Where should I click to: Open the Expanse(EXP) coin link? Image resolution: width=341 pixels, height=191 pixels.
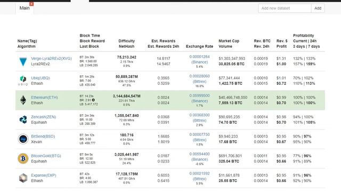(44, 176)
